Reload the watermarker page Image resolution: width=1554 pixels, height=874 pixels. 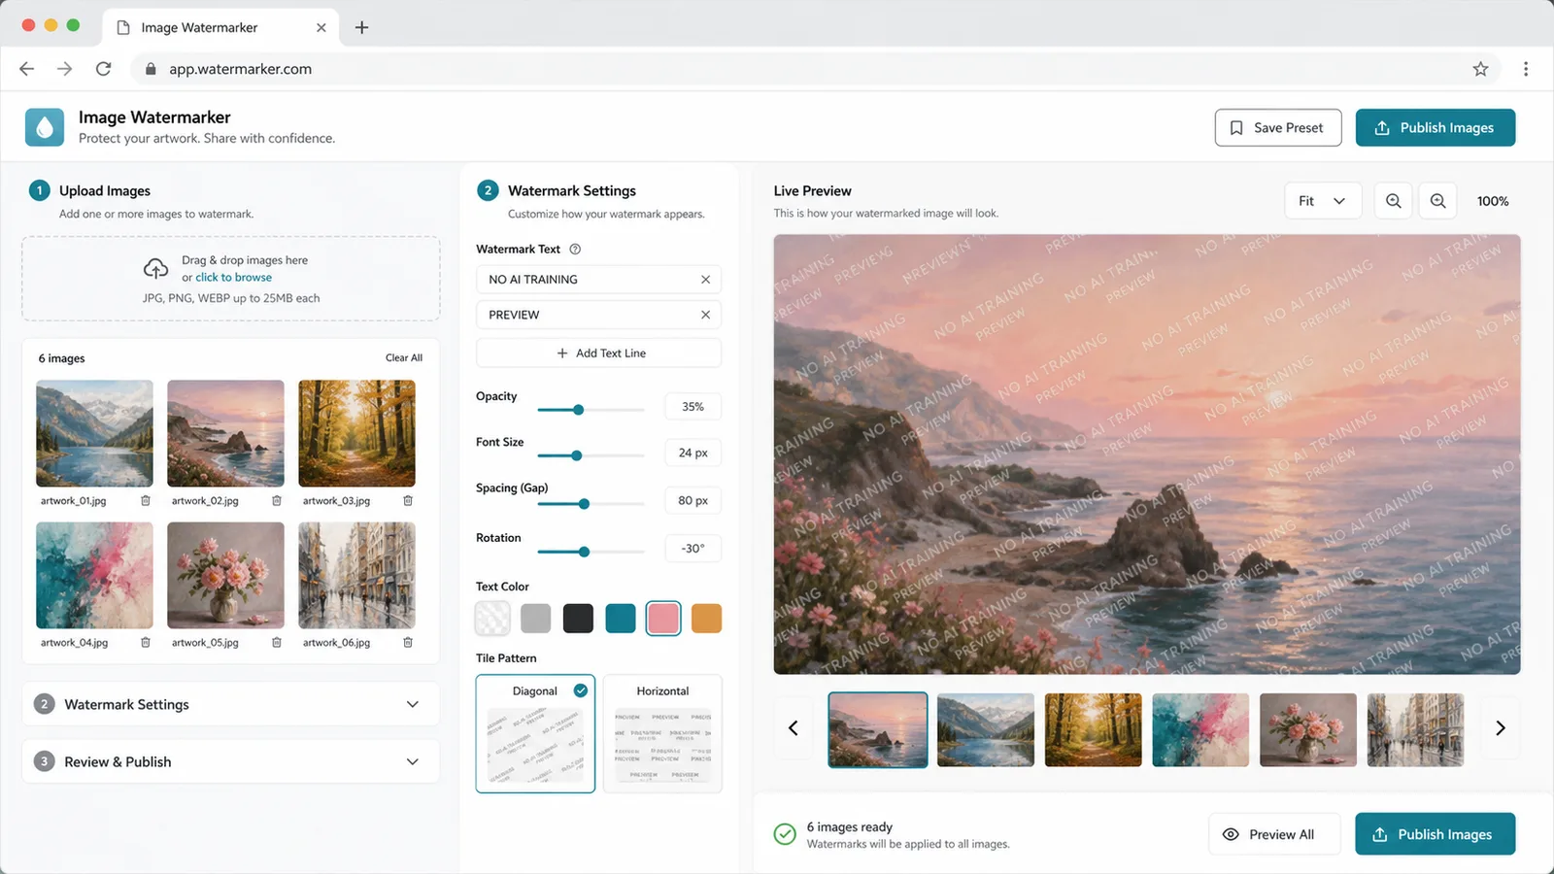tap(104, 69)
